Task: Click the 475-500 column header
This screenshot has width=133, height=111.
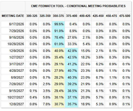Action: pos(125,16)
